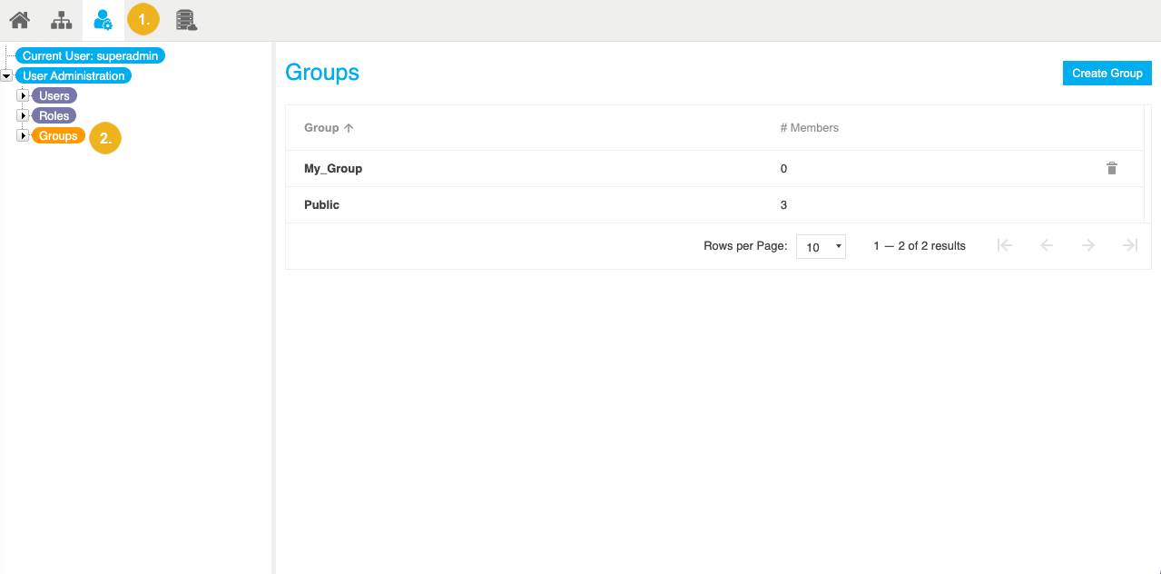Open the sitemap hierarchy icon

click(61, 19)
